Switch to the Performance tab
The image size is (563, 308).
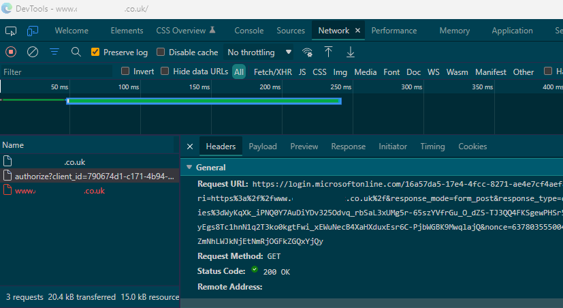[394, 31]
